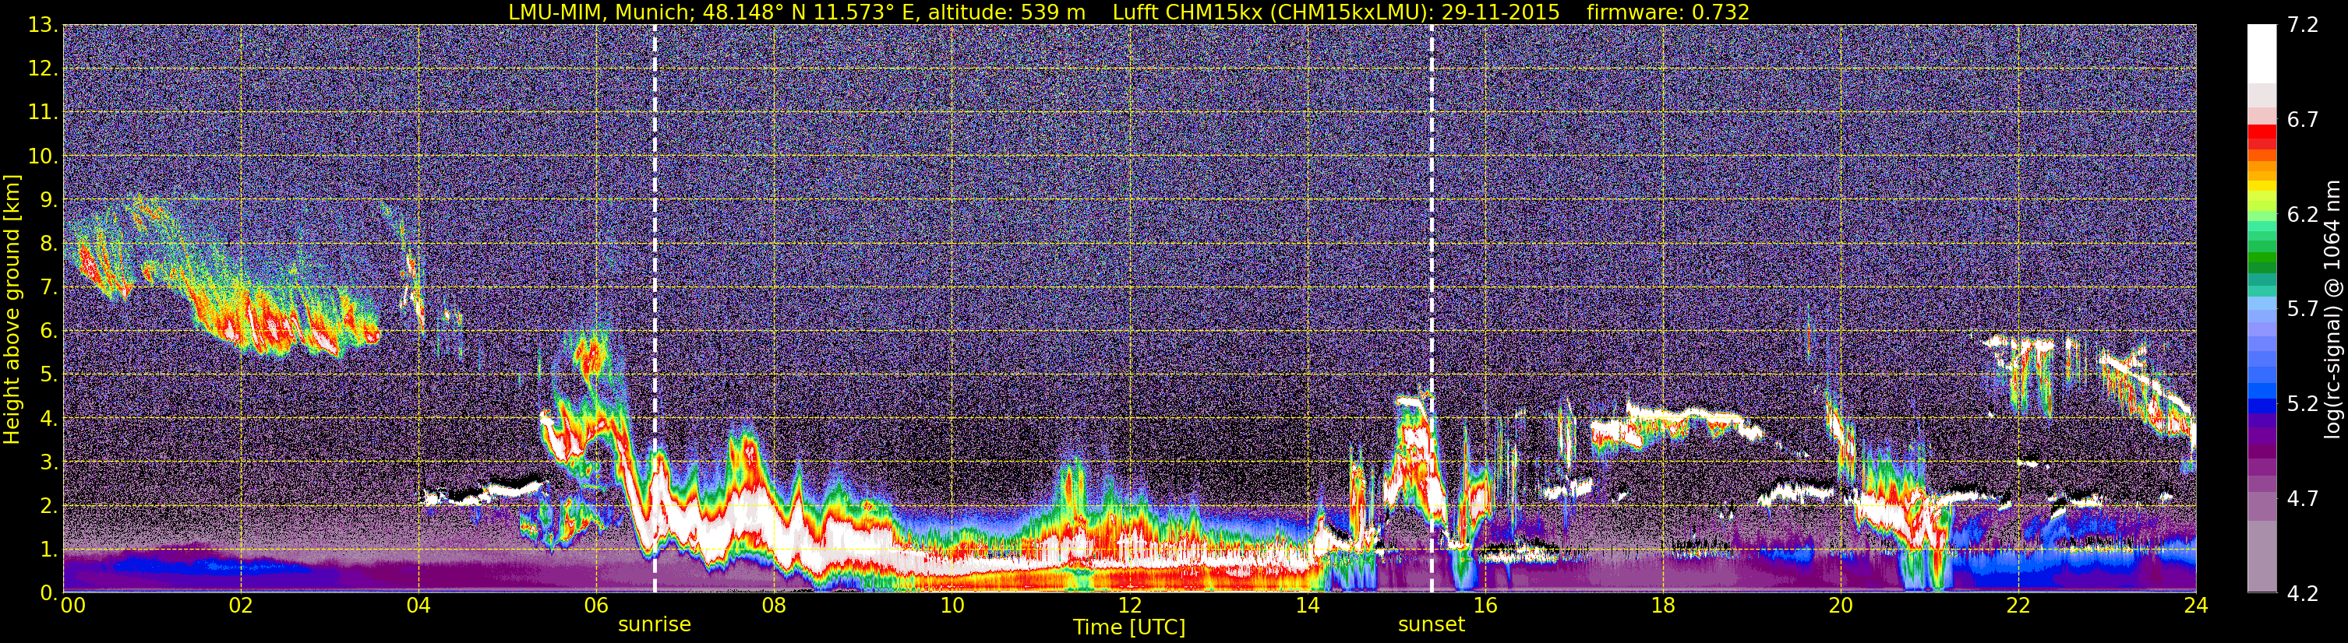2348x643 pixels.
Task: Click height axis tick '11.'
Action: [44, 113]
